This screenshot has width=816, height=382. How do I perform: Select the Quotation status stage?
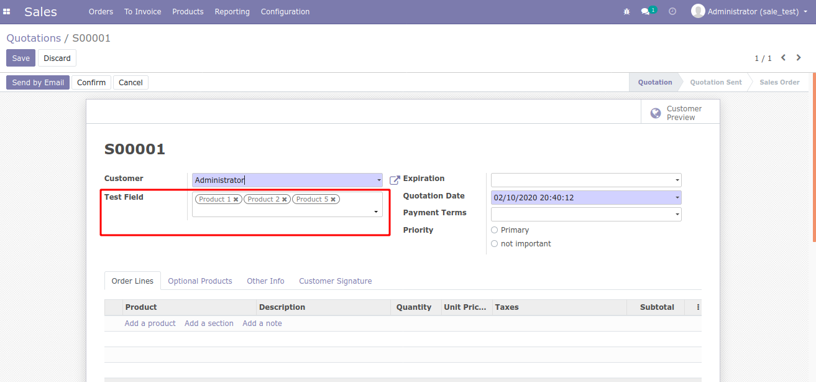point(655,82)
